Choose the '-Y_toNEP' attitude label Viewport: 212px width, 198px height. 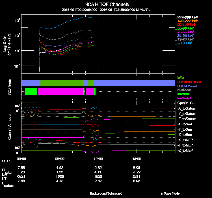185,145
